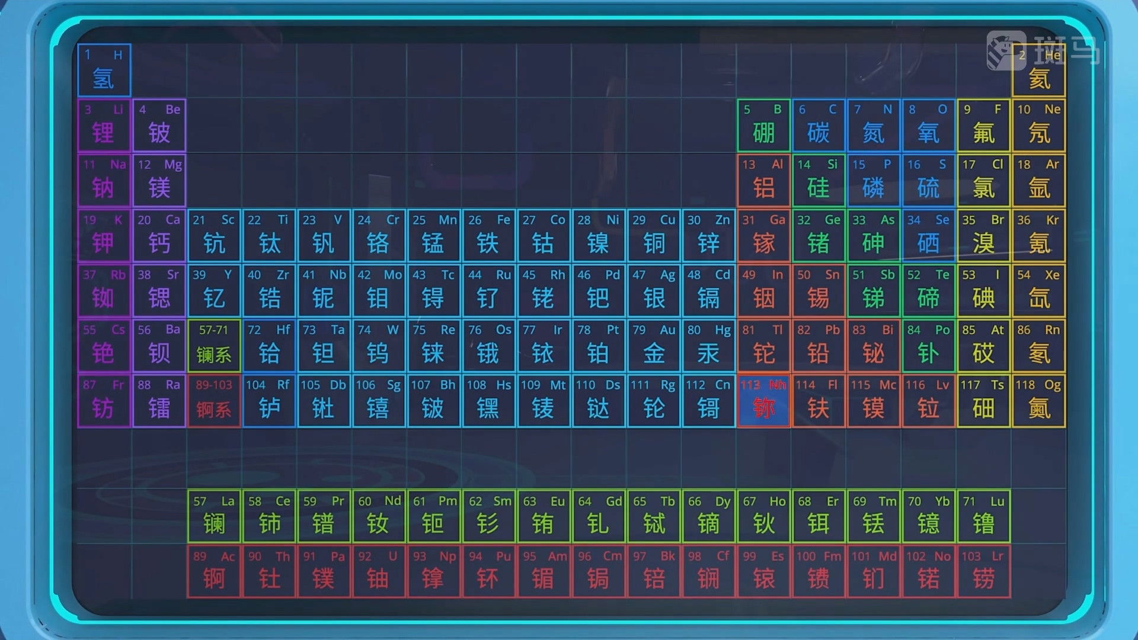The image size is (1138, 640).
Task: Select the highlighted Nihonium (113 Nh) cell
Action: pos(763,401)
